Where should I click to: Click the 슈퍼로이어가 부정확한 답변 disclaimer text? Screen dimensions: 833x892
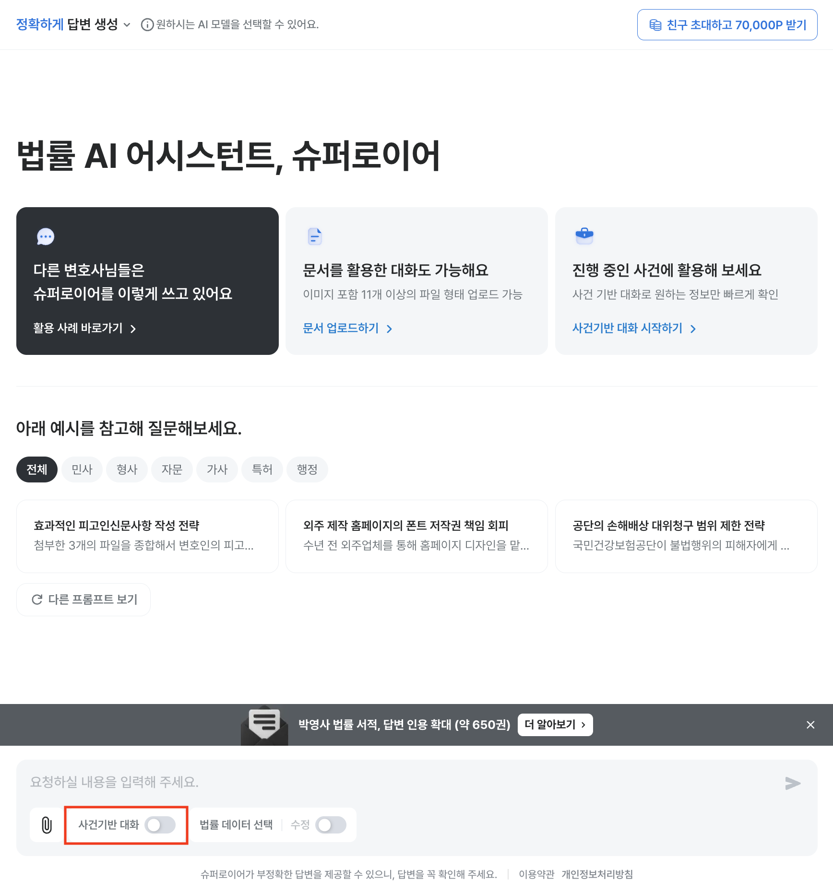[348, 874]
